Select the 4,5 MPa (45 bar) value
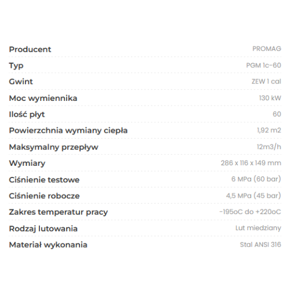The height and width of the screenshot is (290, 290). pyautogui.click(x=253, y=195)
